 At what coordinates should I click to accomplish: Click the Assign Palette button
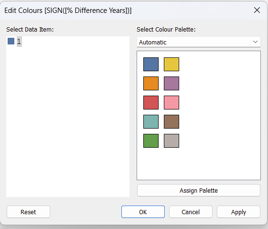coord(199,190)
